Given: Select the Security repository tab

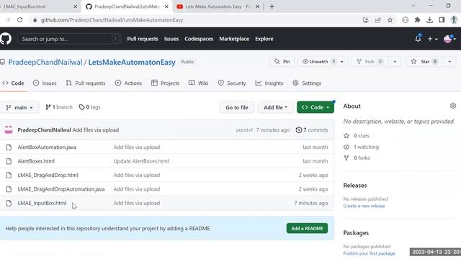Looking at the screenshot, I should (232, 83).
